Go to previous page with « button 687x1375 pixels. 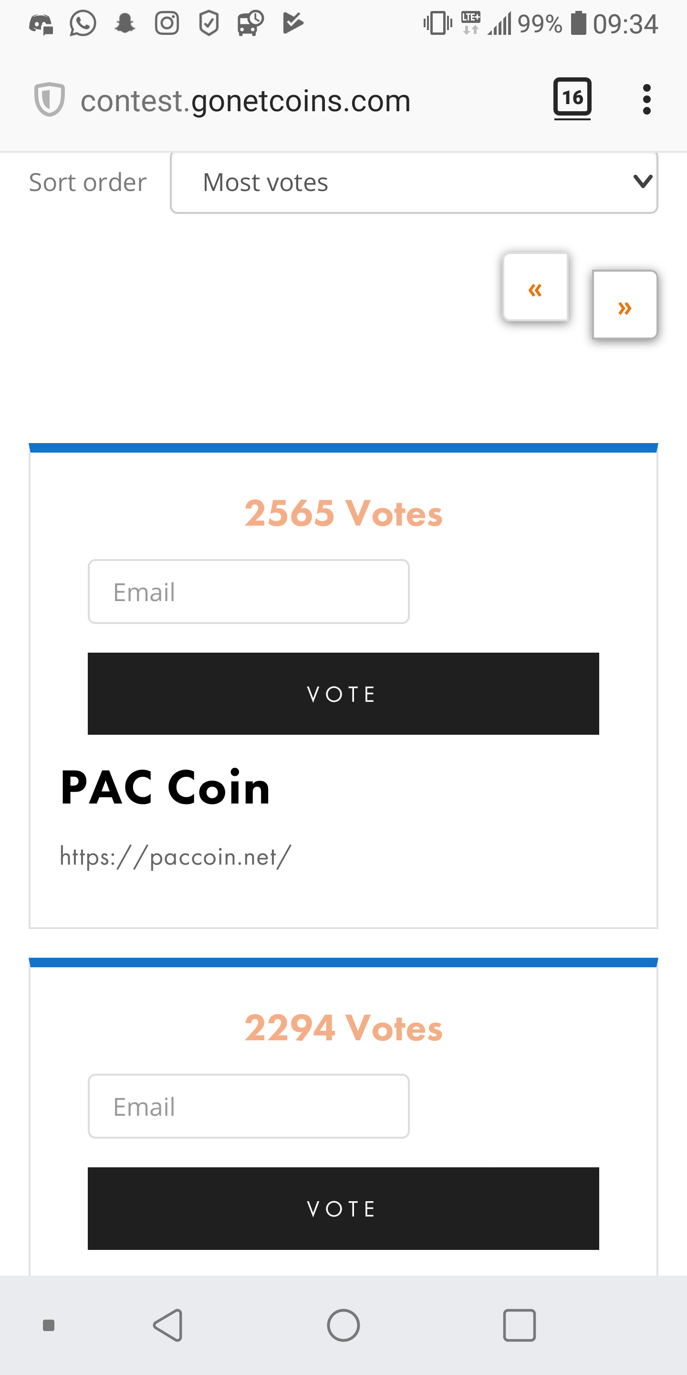tap(535, 288)
